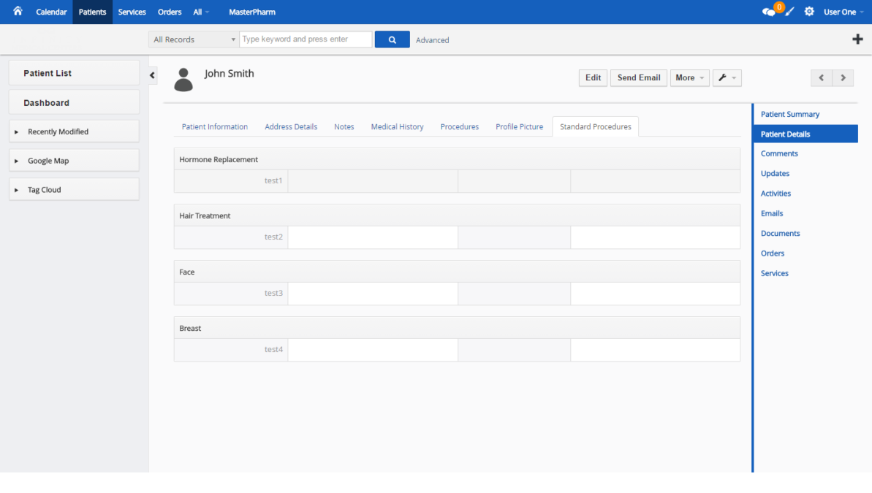Image resolution: width=872 pixels, height=493 pixels.
Task: Collapse the left sidebar using the arrow
Action: coord(152,74)
